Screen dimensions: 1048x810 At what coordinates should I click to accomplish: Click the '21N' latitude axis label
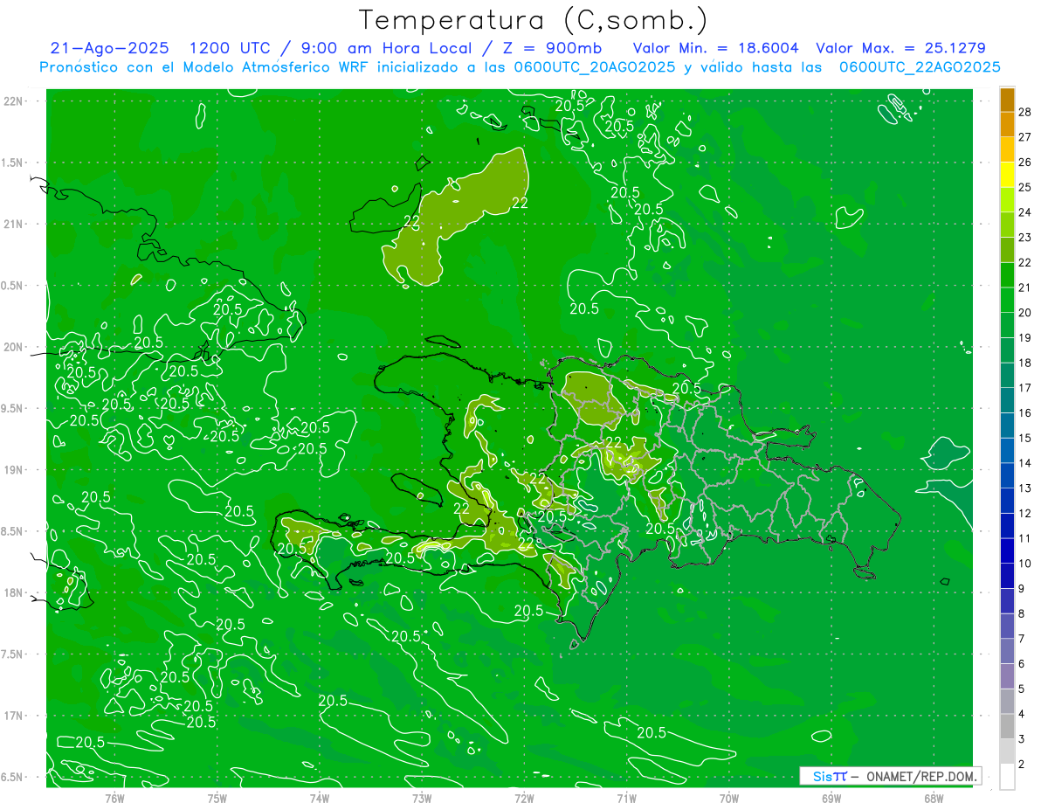[14, 224]
